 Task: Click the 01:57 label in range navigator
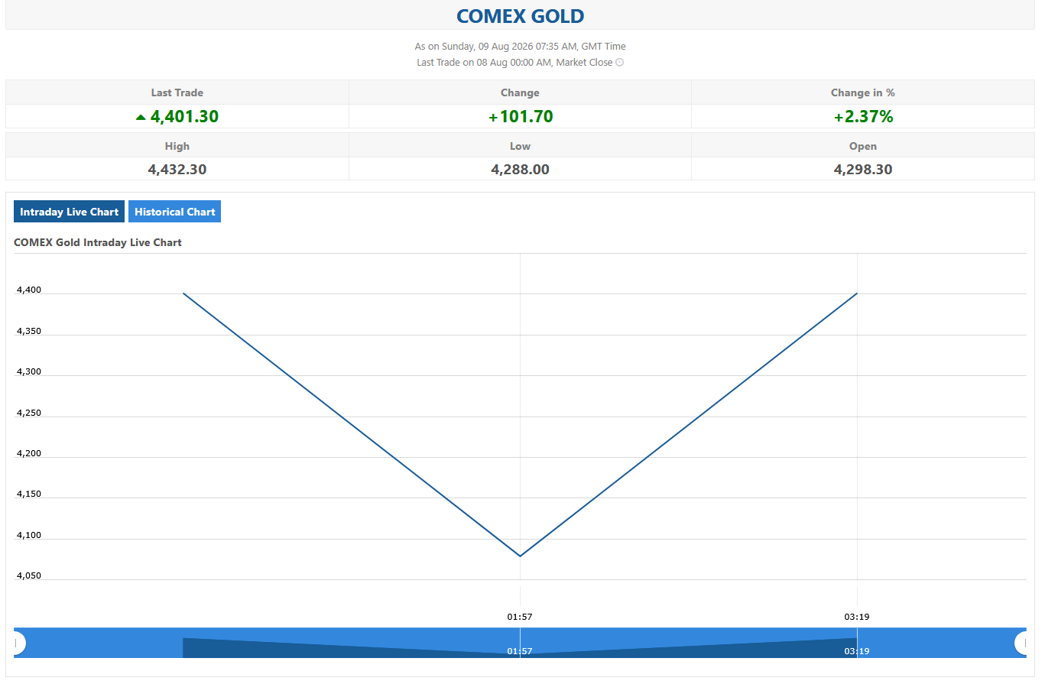pos(520,651)
